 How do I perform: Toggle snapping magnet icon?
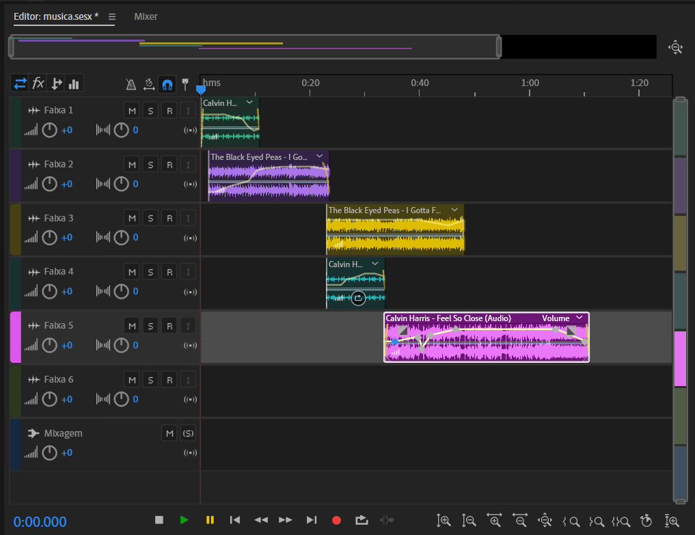(166, 85)
